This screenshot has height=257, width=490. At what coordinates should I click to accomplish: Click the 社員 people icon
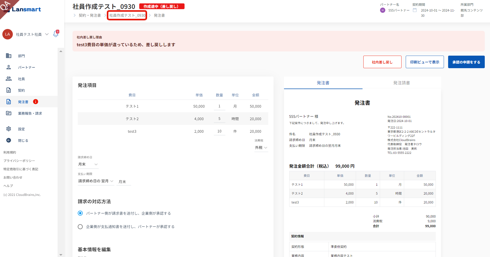[9, 79]
